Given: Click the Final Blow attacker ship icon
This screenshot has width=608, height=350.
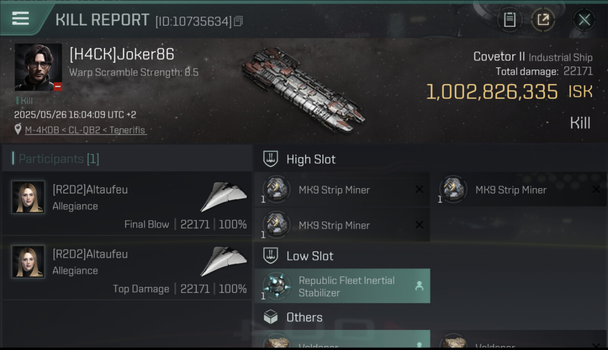Looking at the screenshot, I should [x=224, y=197].
